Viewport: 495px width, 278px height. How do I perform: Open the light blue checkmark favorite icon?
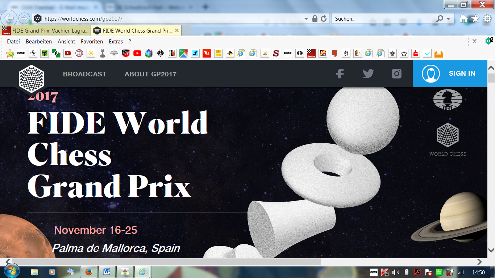click(427, 54)
